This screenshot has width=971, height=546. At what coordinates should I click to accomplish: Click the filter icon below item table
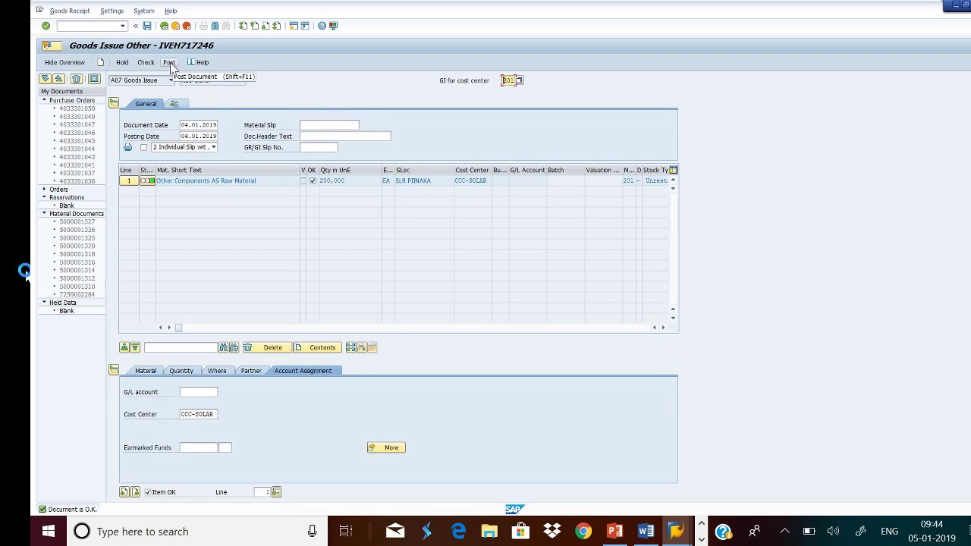tap(135, 347)
